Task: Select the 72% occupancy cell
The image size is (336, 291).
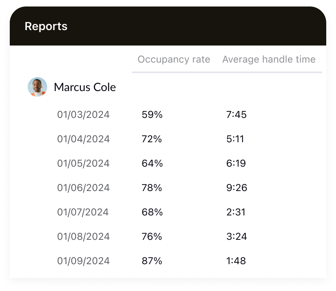Action: pos(152,139)
